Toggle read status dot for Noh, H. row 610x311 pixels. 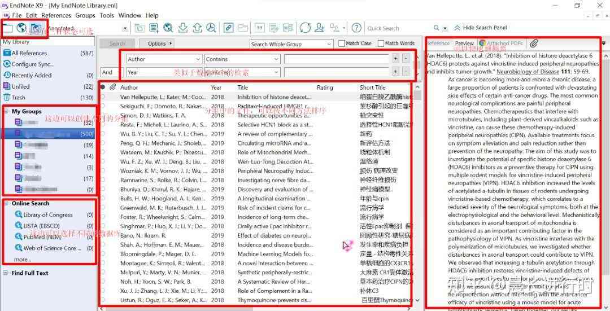pos(103,282)
